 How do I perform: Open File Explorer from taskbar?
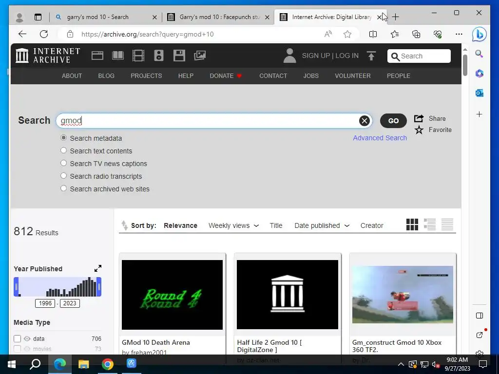(84, 364)
